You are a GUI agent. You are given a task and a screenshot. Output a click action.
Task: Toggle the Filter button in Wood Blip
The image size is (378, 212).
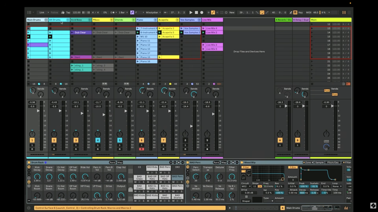pos(246,167)
